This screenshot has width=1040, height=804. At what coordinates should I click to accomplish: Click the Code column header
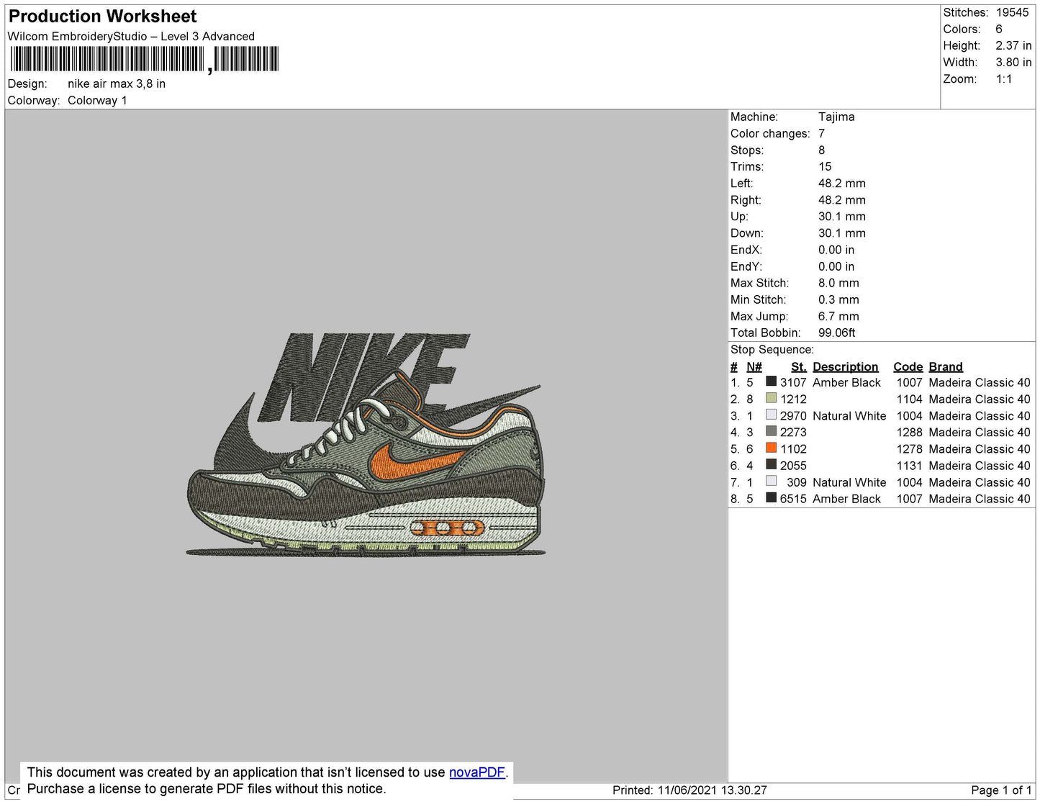click(908, 366)
